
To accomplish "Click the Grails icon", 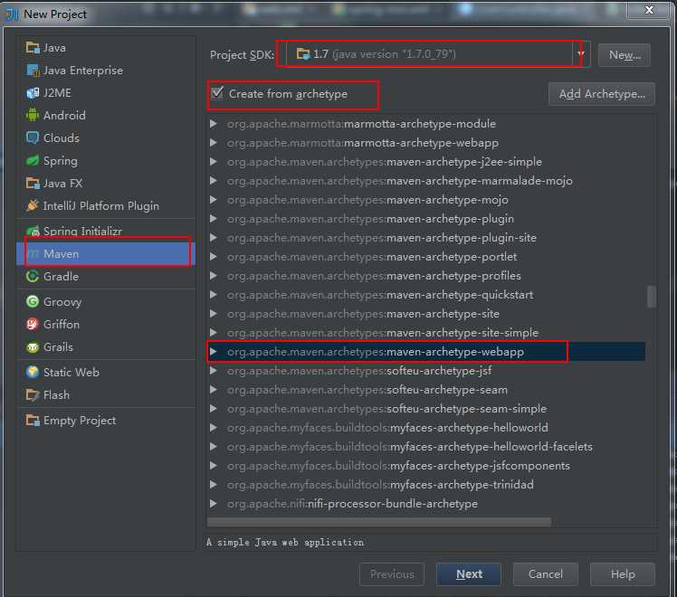I will coord(33,346).
